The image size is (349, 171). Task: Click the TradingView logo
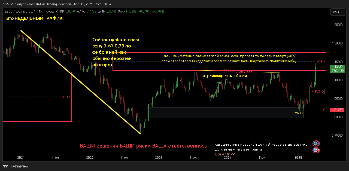coord(16,166)
